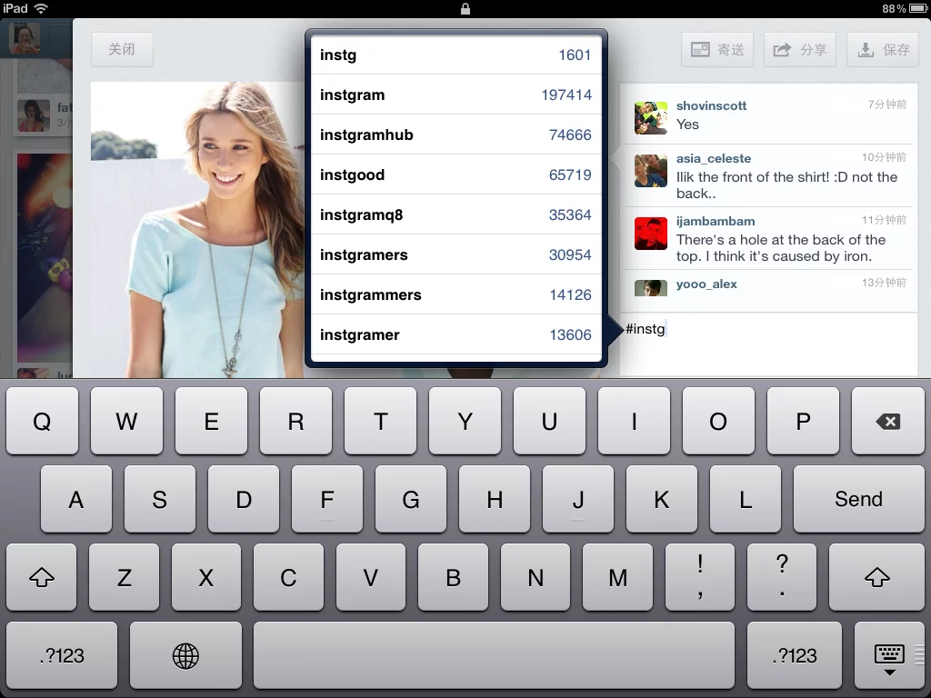This screenshot has height=698, width=931.
Task: Tap the Q key
Action: click(x=42, y=421)
